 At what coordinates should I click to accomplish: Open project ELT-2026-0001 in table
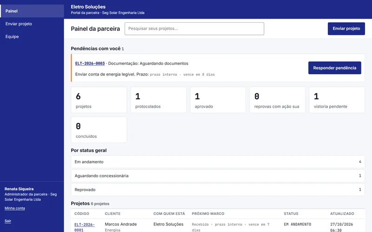click(85, 227)
